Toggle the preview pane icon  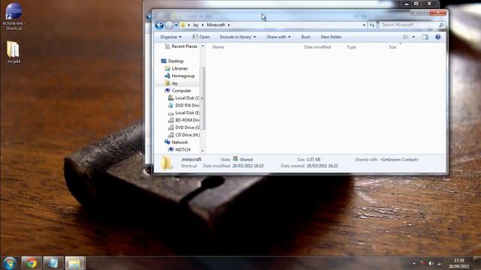(425, 37)
